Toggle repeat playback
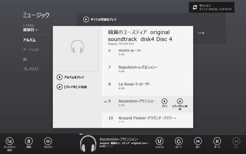Viewport: 246px width, 154px height. coord(179,141)
